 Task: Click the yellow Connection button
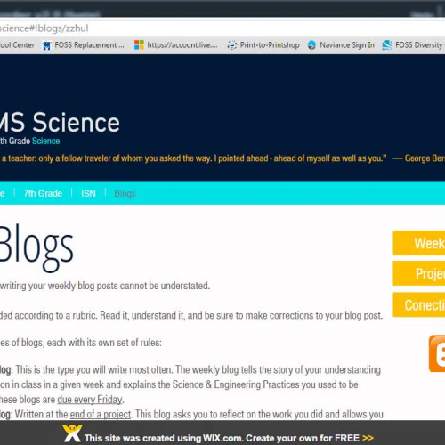click(419, 304)
